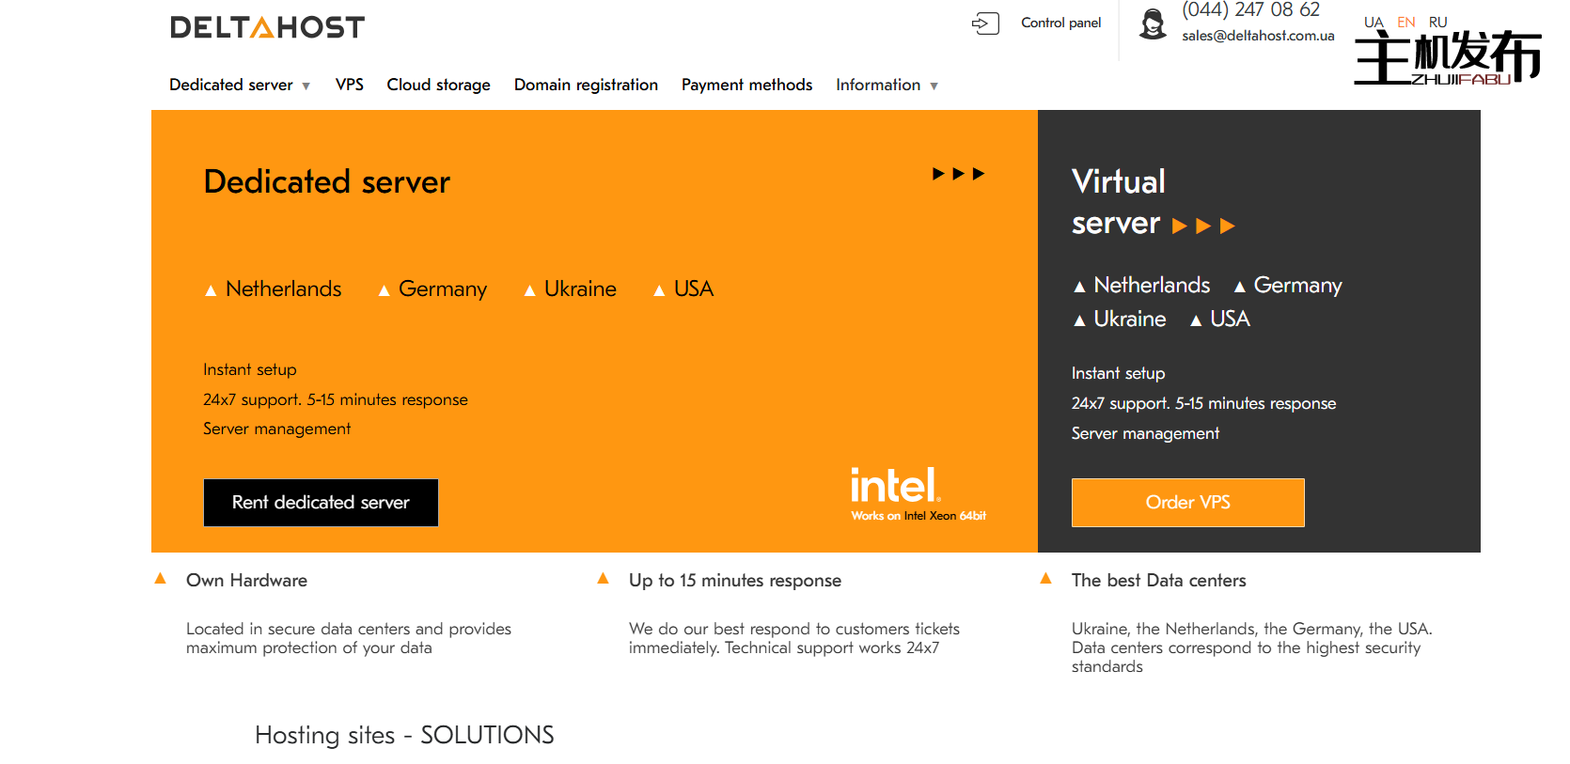Switch the site language to UA
This screenshot has width=1570, height=764.
click(1374, 22)
